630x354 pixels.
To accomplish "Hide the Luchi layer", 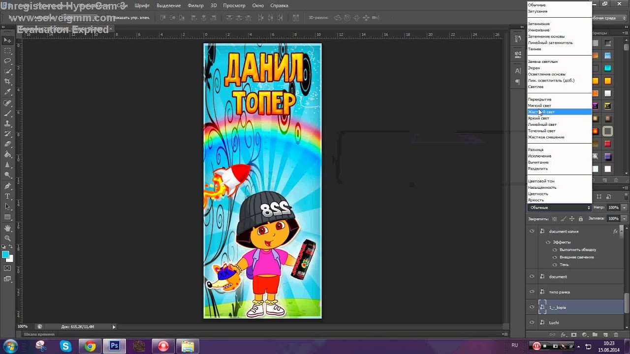I will tap(532, 323).
